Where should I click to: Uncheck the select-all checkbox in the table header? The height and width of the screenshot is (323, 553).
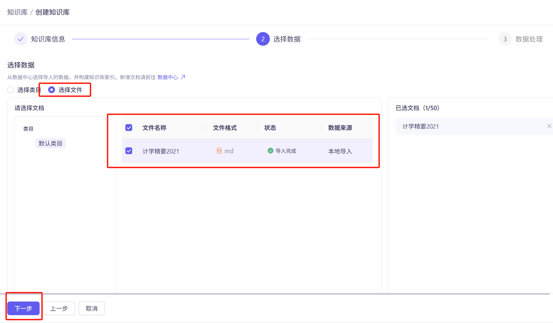[128, 128]
